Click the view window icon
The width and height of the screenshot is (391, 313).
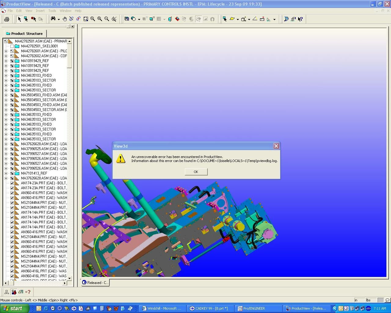click(127, 19)
